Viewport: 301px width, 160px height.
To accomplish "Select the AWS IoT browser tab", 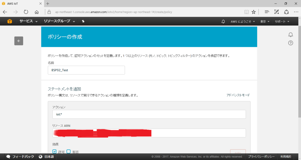I will click(x=22, y=4).
